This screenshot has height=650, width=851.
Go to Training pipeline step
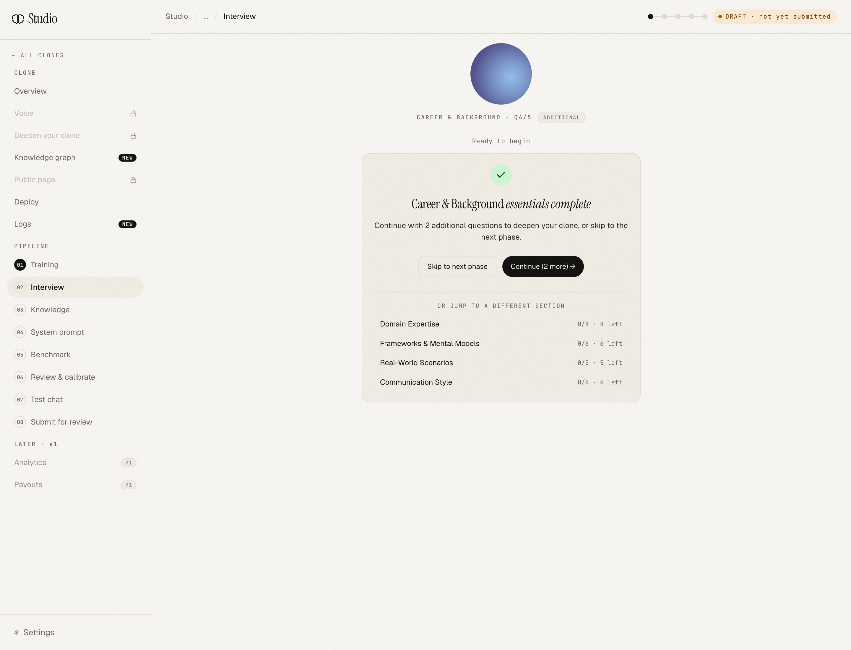click(x=75, y=265)
